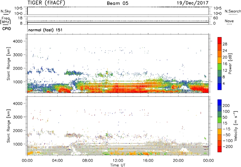This screenshot has width=241, height=167.
Task: Click the "Velocity [m s-1]" colorbar label
Action: point(236,126)
